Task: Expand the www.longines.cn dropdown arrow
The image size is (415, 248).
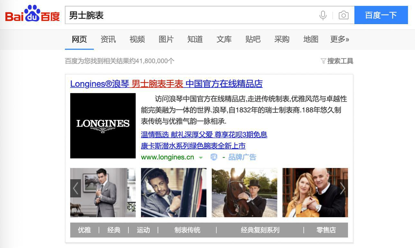Action: pyautogui.click(x=201, y=158)
